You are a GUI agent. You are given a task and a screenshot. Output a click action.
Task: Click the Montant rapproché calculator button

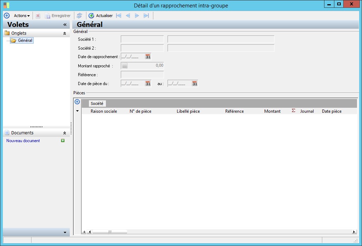pyautogui.click(x=125, y=66)
